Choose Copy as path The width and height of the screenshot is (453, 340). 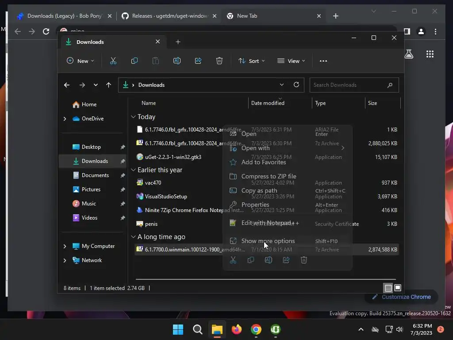288,190
